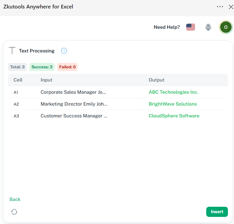Go Back to previous step
The image size is (234, 224).
pos(15,199)
